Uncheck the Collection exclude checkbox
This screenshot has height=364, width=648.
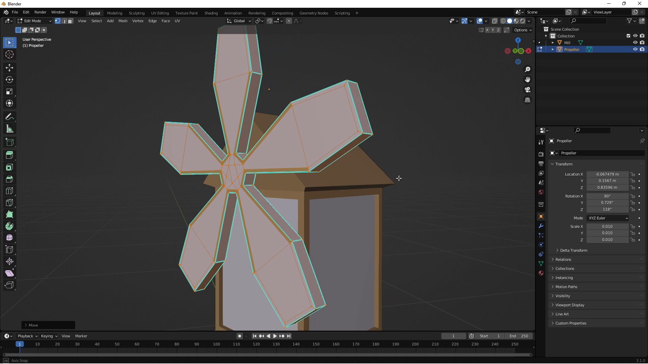[x=628, y=36]
